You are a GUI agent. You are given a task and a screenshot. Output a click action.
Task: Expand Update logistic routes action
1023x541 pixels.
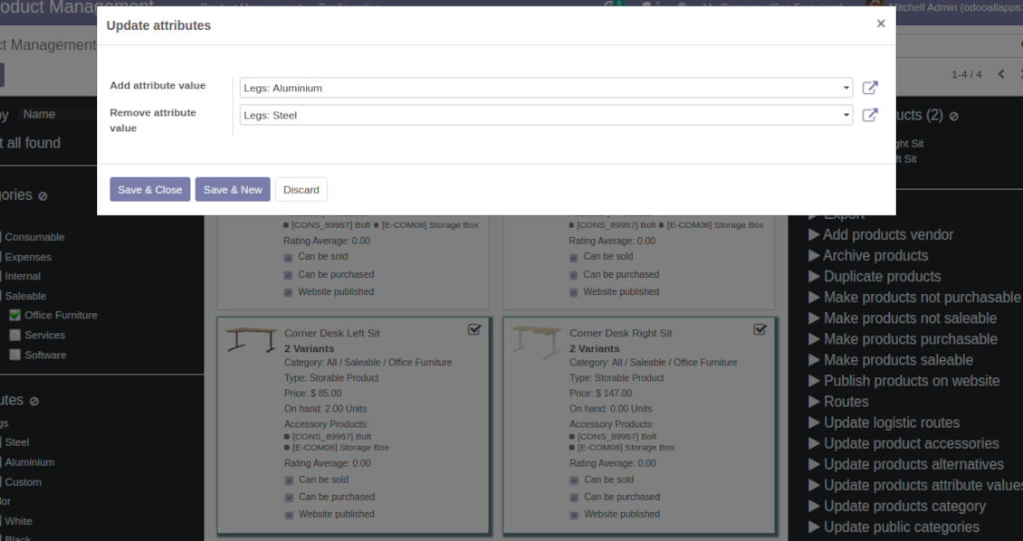click(x=884, y=422)
